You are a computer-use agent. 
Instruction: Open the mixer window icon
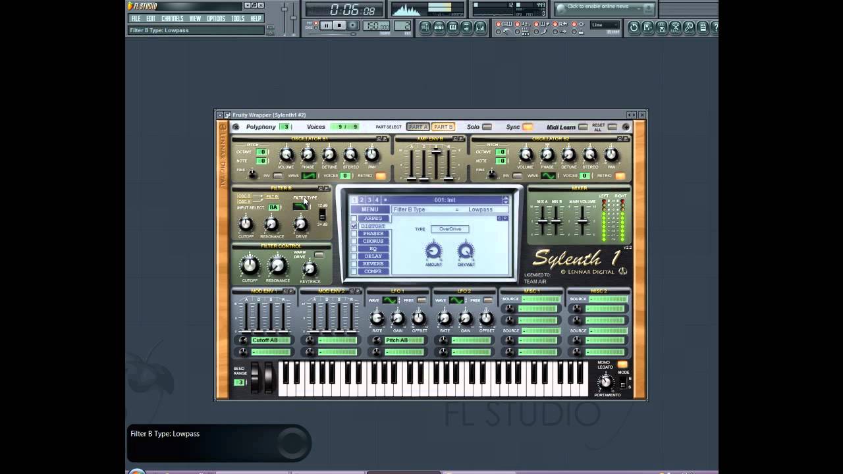[x=480, y=27]
